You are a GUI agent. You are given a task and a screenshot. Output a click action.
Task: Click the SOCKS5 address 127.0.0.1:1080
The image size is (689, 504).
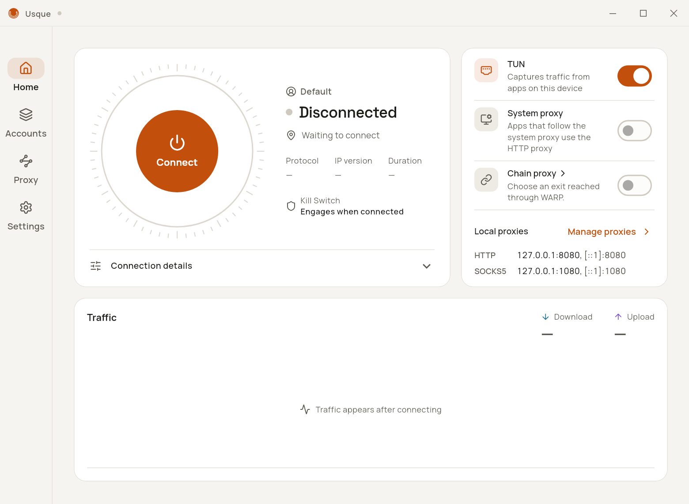(x=549, y=271)
